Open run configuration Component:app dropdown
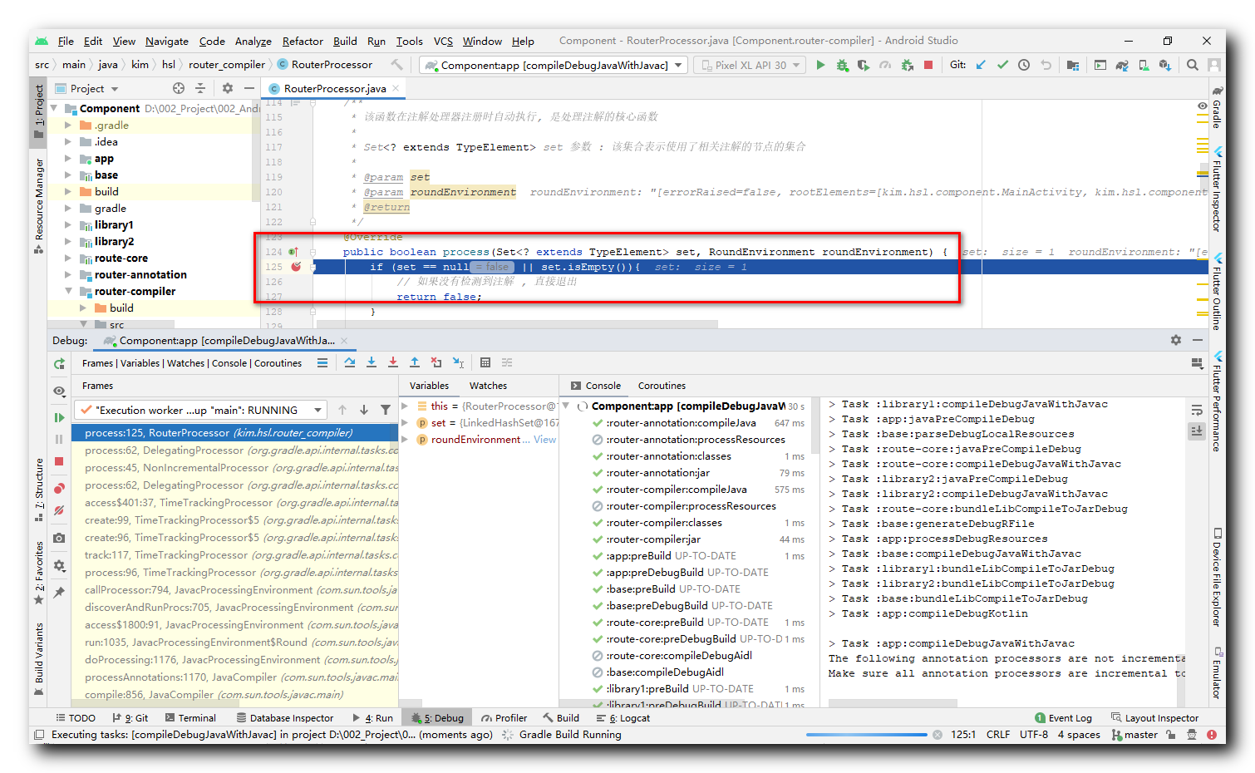 553,65
